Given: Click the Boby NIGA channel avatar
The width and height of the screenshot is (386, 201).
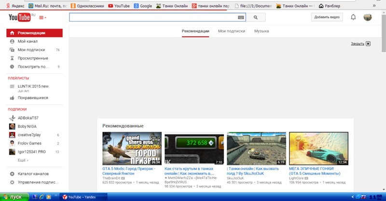Looking at the screenshot, I should [12, 126].
